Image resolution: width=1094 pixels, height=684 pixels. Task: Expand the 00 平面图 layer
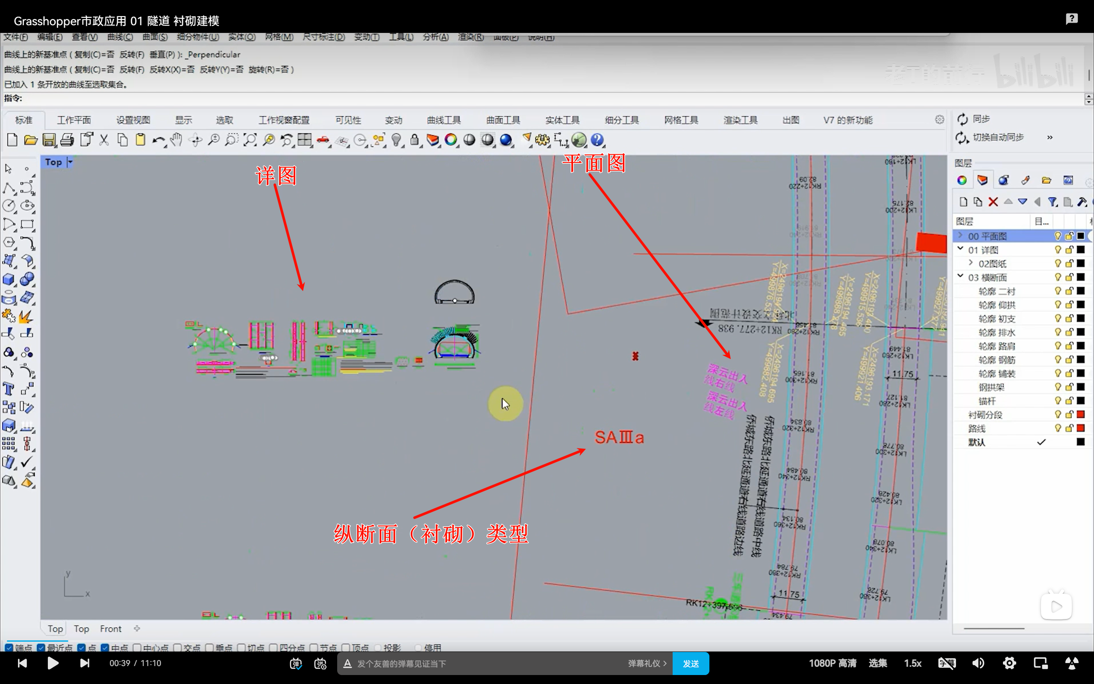960,236
